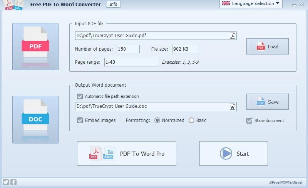
Task: Browse input PDF via small PDF icon
Action: click(x=233, y=36)
